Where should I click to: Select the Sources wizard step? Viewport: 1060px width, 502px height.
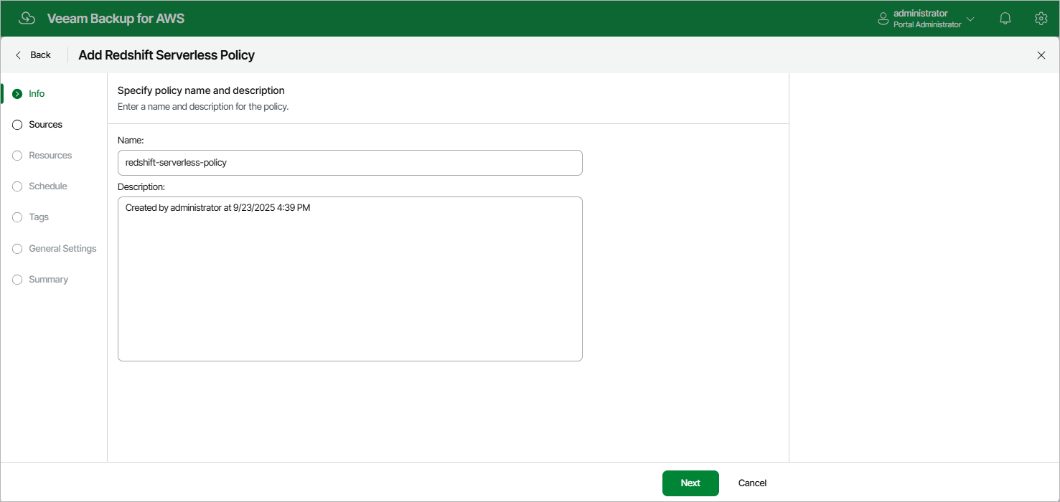pyautogui.click(x=46, y=125)
